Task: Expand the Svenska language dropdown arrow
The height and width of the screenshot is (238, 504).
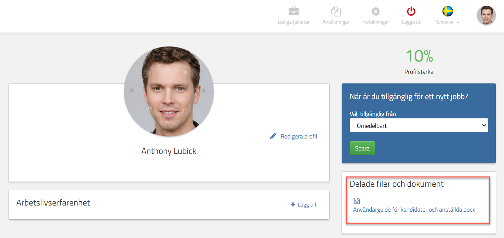Action: (x=458, y=23)
